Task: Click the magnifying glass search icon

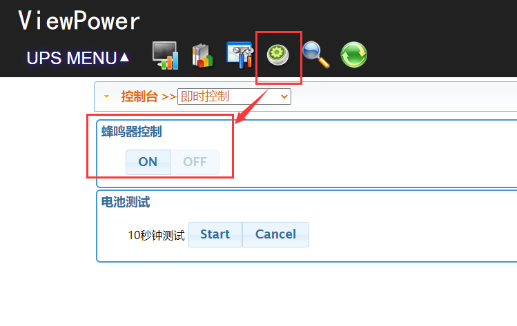Action: point(316,54)
